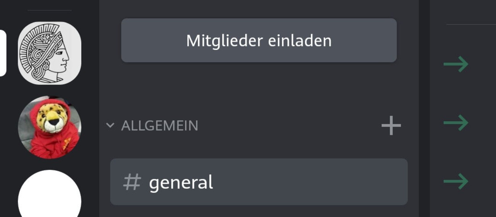Click the divider line atop the right panel
The image size is (496, 217).
click(471, 24)
